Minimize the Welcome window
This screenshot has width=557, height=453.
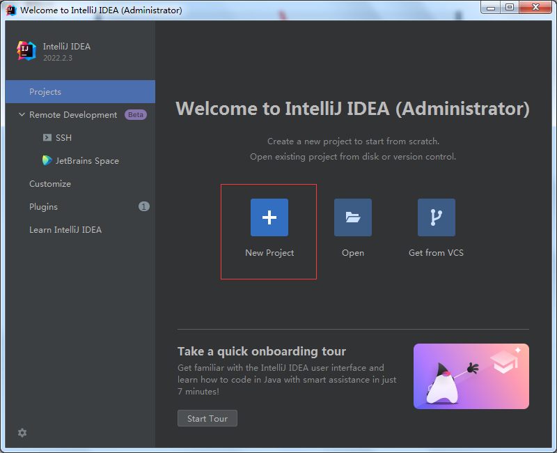pos(491,7)
